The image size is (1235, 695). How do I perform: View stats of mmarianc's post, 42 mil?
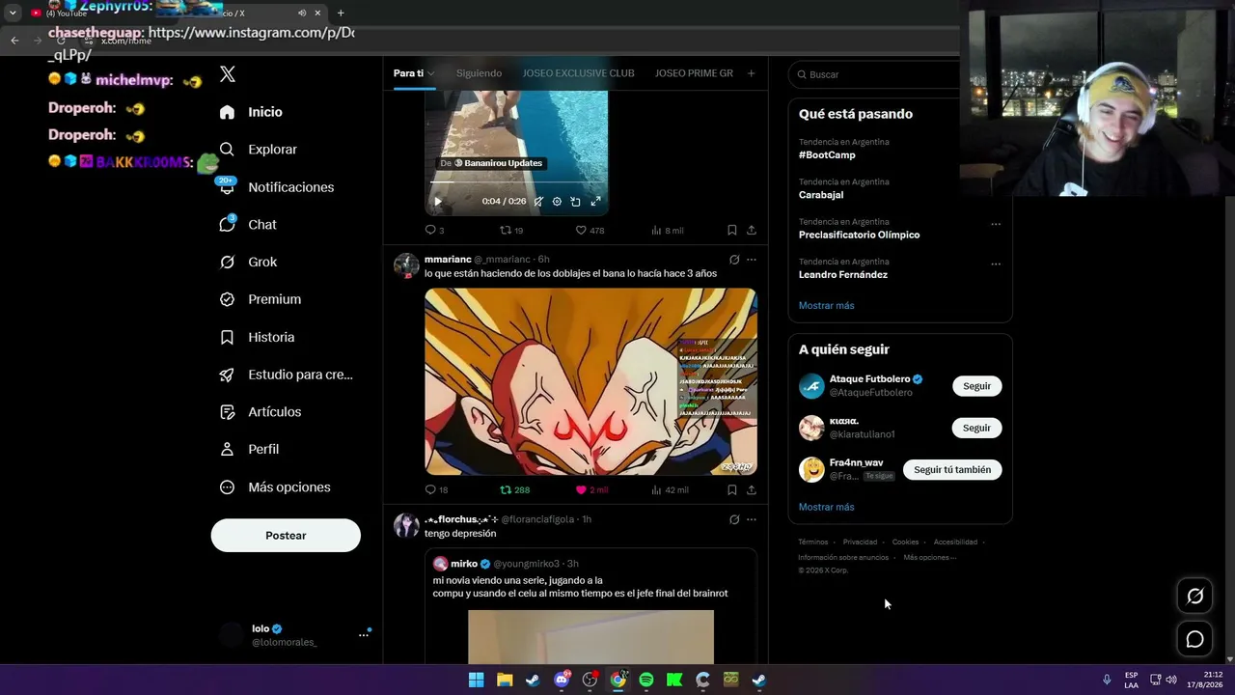[x=670, y=490]
